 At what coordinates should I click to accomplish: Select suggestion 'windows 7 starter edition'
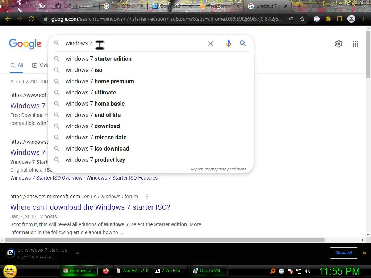point(151,59)
